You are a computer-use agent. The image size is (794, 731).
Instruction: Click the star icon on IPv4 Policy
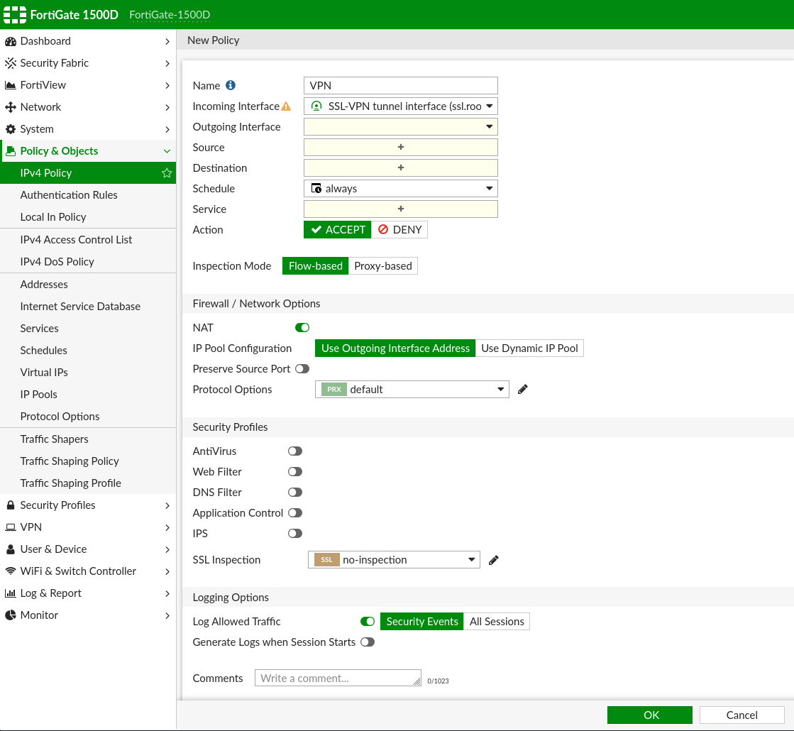167,173
